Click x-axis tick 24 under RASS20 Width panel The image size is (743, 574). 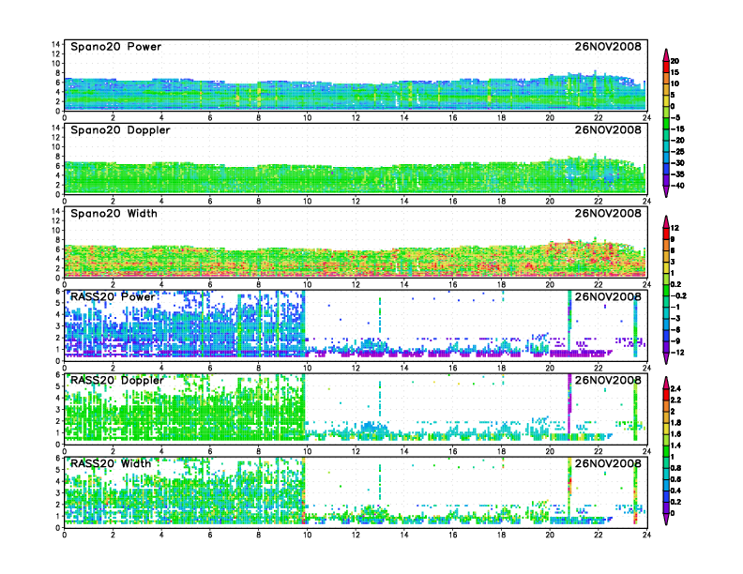(x=646, y=535)
